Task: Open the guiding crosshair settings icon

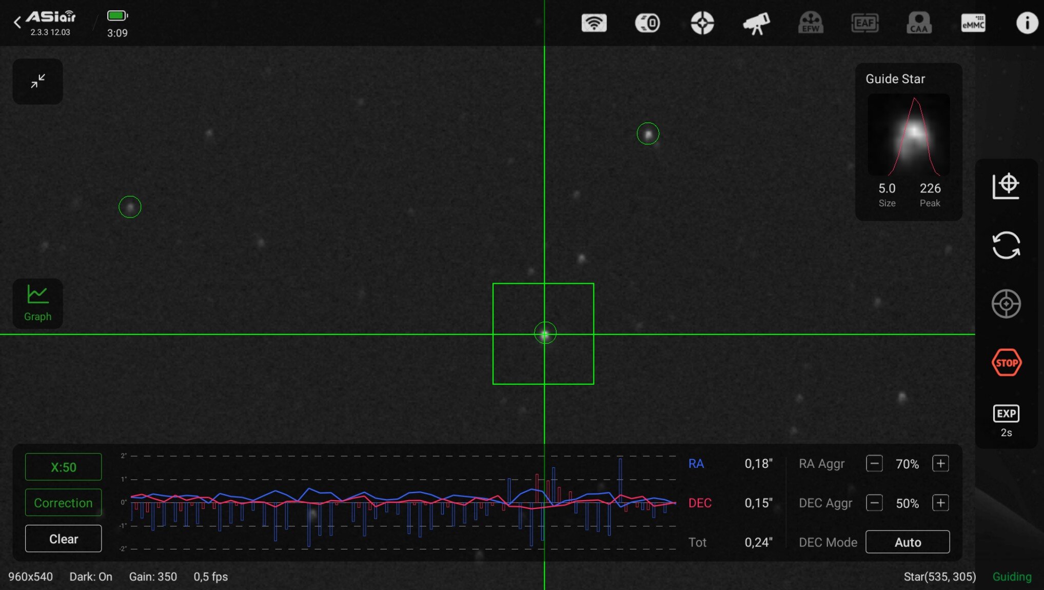Action: (x=702, y=23)
